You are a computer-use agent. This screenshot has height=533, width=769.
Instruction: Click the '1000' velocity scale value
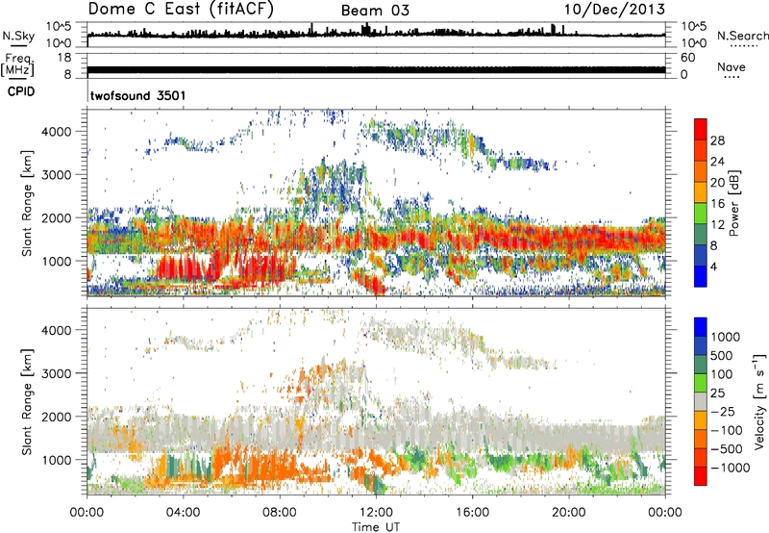(726, 337)
